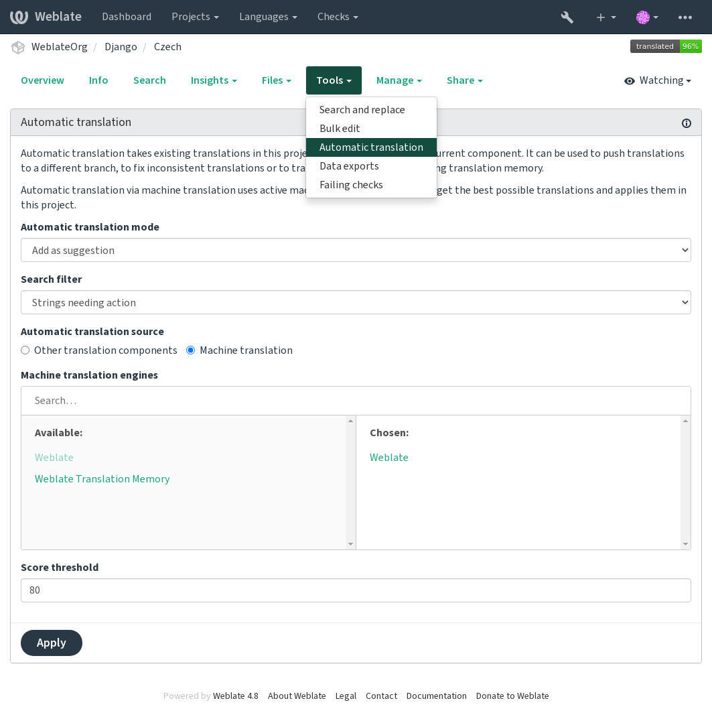This screenshot has width=712, height=721.
Task: Open Czech breadcrumb link
Action: click(167, 47)
